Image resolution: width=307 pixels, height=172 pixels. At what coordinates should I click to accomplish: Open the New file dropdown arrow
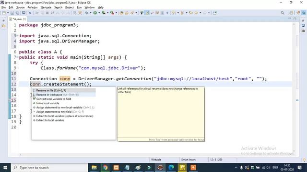pyautogui.click(x=8, y=13)
